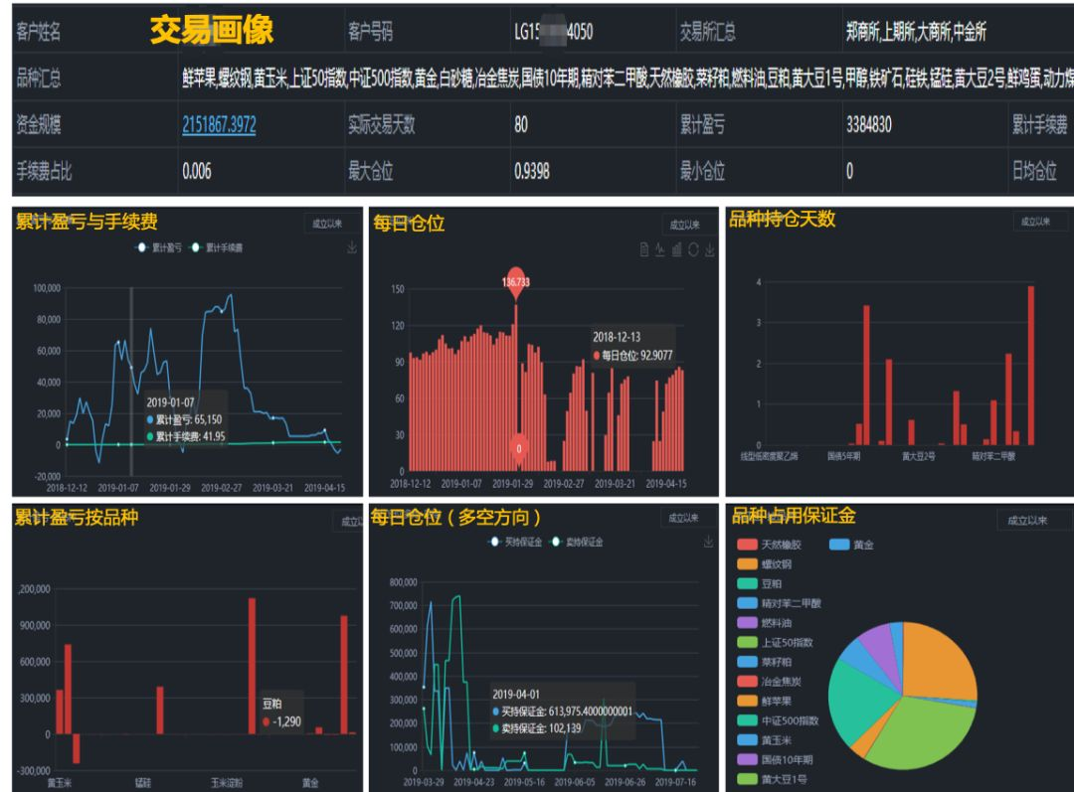
Task: Click the red 136.733 peak marker pin
Action: [x=515, y=280]
